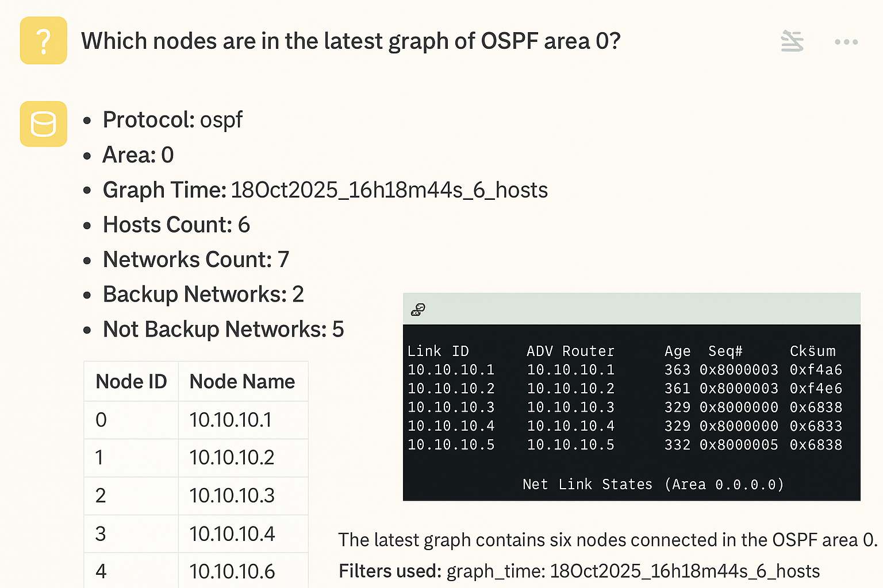Click the terminal output's ADV Router column heading
883x588 pixels.
tap(570, 351)
